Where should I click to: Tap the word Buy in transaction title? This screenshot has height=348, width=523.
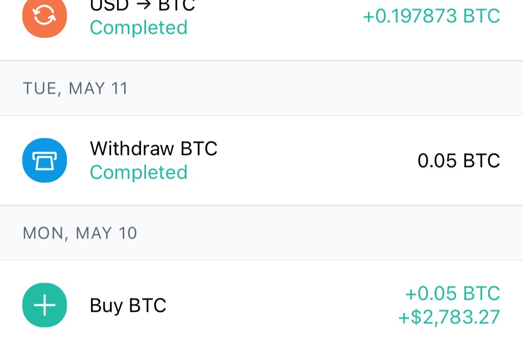point(106,305)
